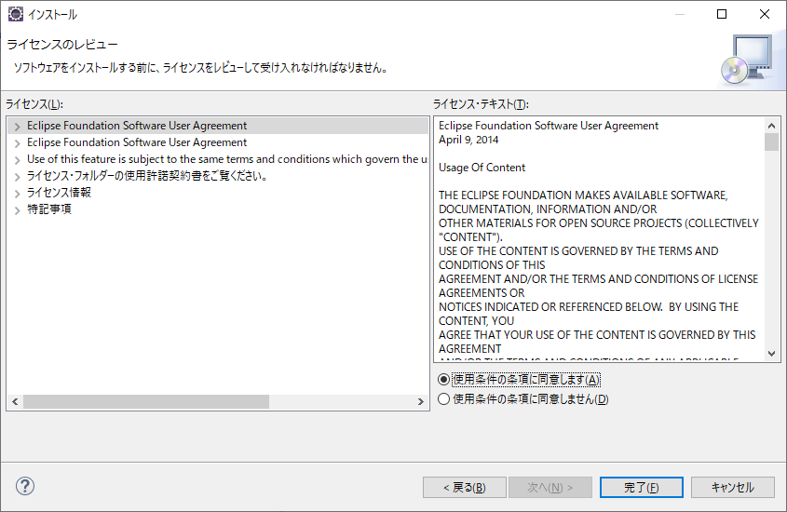787x512 pixels.
Task: Click the horizontal scrollbar thumb in license list
Action: pyautogui.click(x=146, y=401)
